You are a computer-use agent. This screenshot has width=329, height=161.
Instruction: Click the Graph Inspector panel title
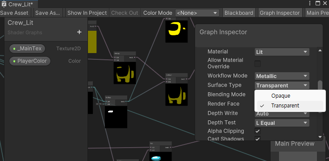coord(223,32)
